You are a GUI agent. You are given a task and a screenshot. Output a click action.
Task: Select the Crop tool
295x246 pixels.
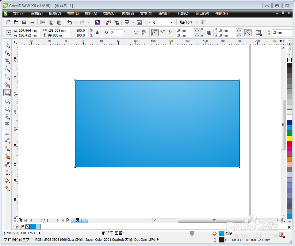(x=7, y=61)
